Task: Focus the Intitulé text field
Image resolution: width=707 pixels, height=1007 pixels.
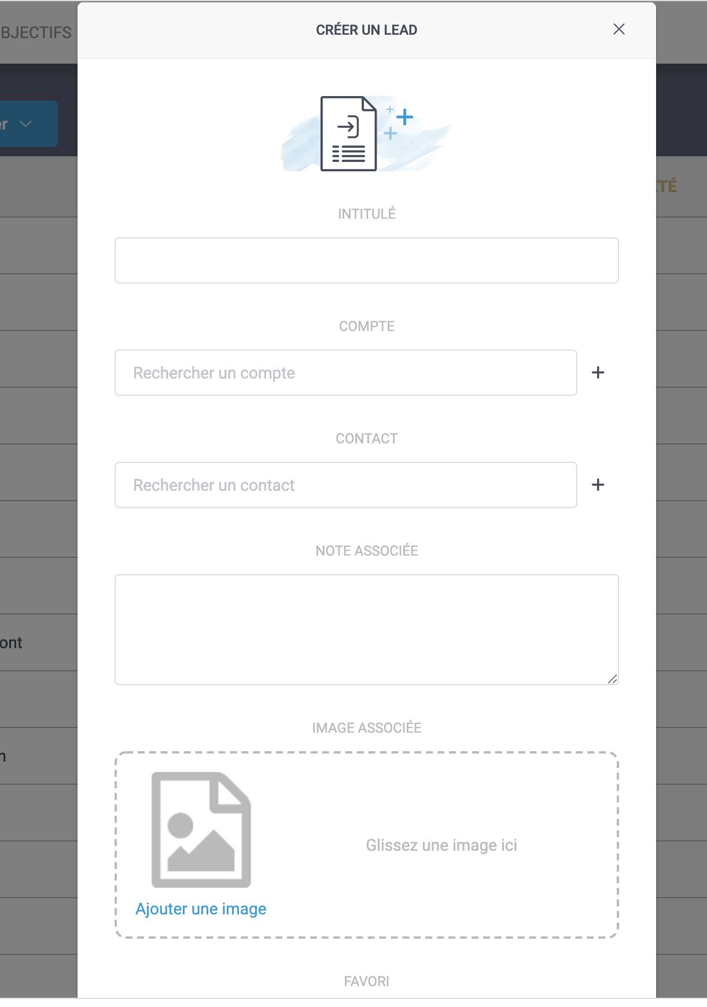Action: click(366, 260)
